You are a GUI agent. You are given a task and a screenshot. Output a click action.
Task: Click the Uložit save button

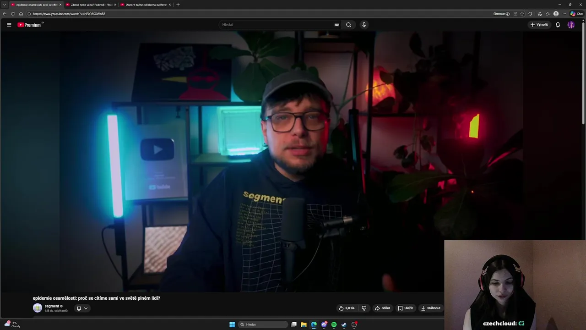[x=406, y=308]
